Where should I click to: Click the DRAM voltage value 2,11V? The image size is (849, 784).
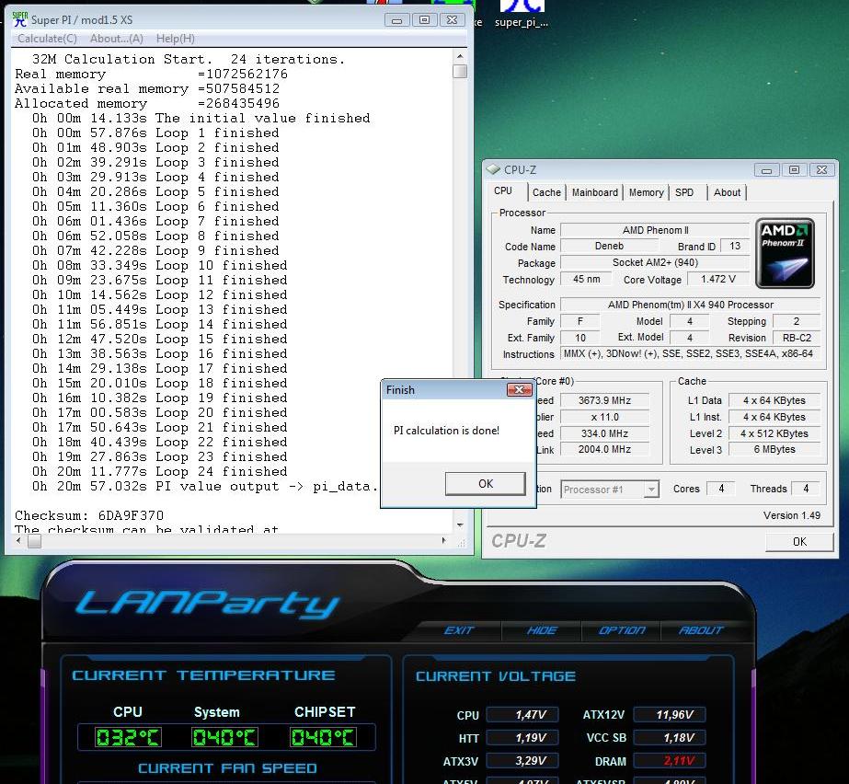(x=670, y=761)
